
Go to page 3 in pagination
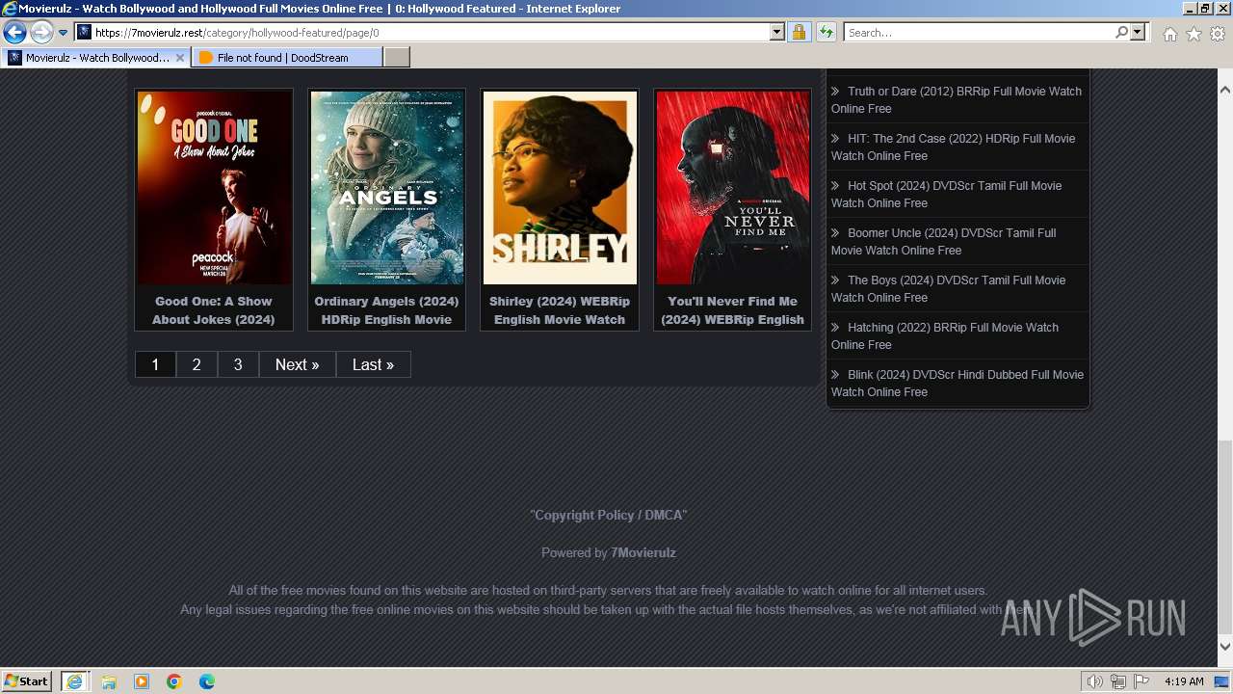(238, 364)
